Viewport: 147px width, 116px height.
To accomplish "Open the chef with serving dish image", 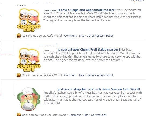I will point(28,99).
